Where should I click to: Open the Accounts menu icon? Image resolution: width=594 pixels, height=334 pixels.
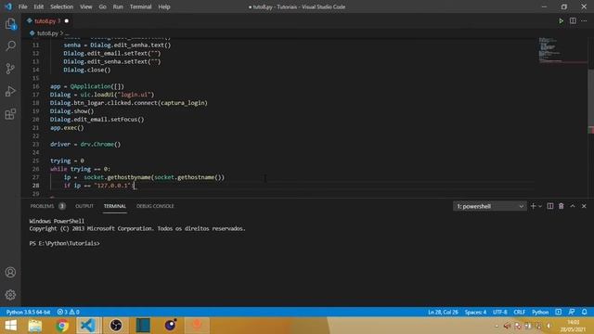click(x=10, y=272)
